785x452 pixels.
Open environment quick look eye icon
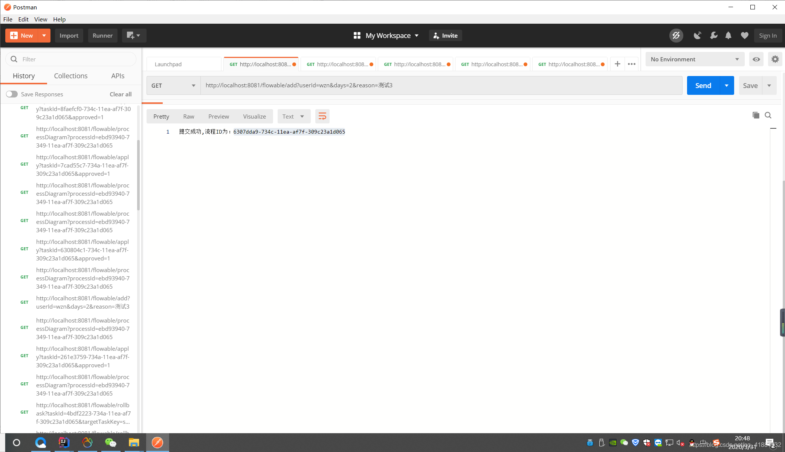[756, 59]
